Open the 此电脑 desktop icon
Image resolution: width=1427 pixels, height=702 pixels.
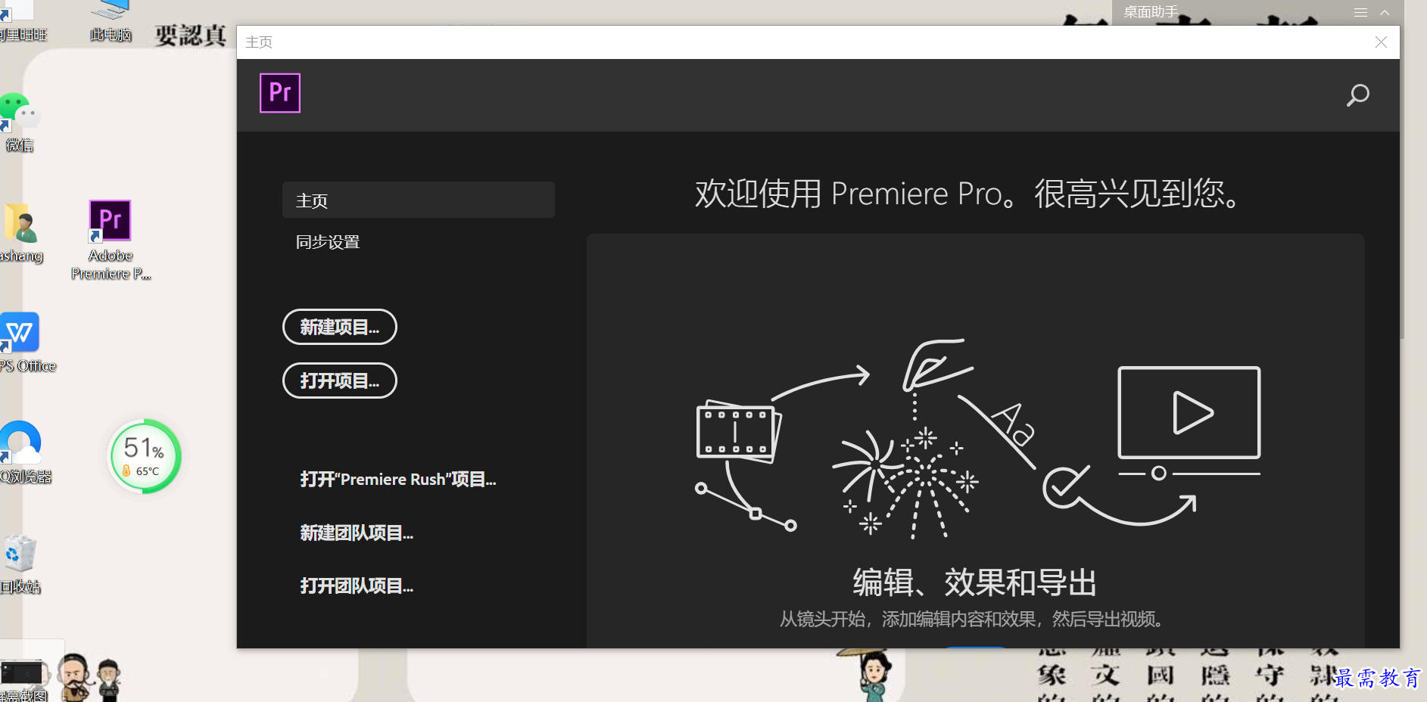coord(111,21)
